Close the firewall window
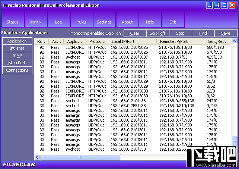239x169 pixels. click(x=232, y=5)
